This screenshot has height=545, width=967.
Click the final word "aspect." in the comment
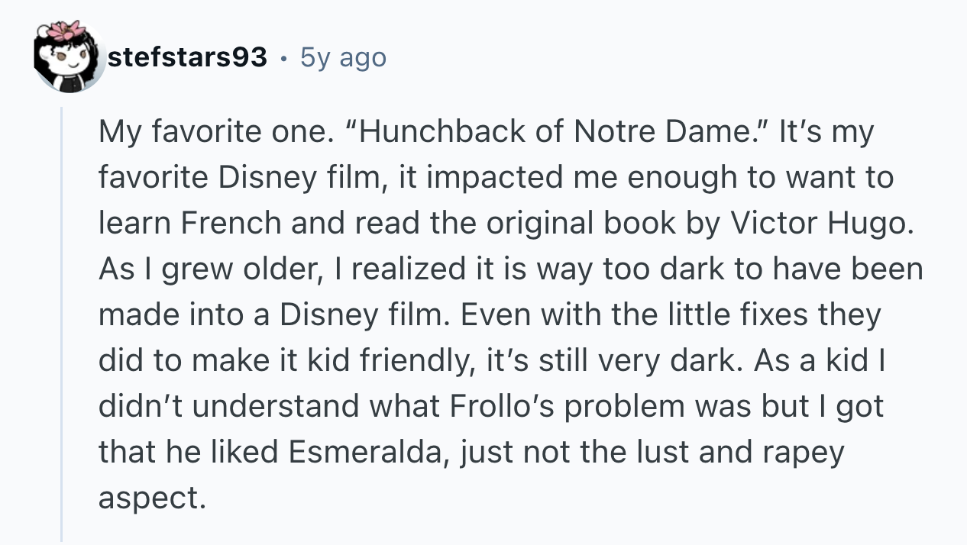click(152, 497)
